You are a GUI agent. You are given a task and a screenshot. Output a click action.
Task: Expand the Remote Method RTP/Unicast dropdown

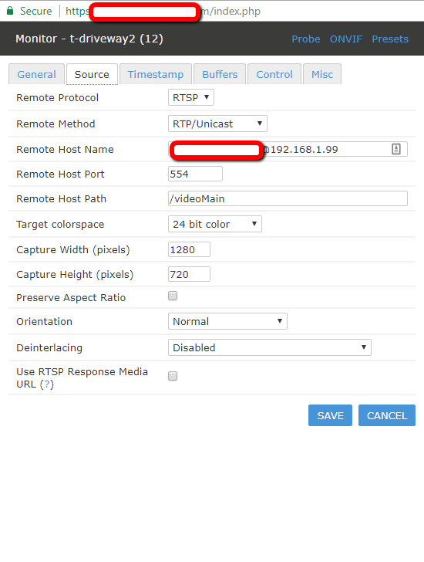(217, 124)
